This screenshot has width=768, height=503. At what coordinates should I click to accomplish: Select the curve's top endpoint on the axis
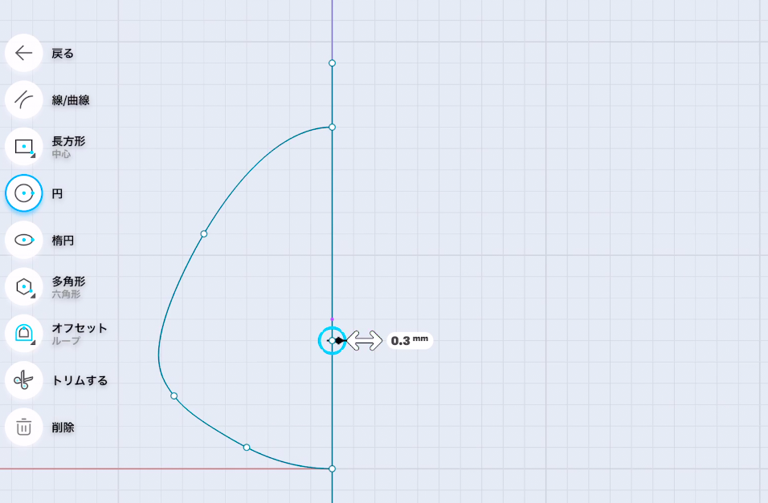click(x=332, y=128)
